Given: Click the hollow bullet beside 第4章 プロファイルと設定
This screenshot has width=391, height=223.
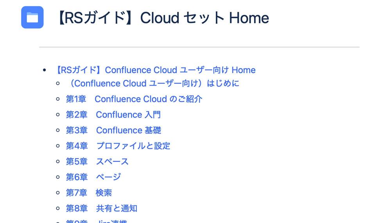Looking at the screenshot, I should coord(58,146).
